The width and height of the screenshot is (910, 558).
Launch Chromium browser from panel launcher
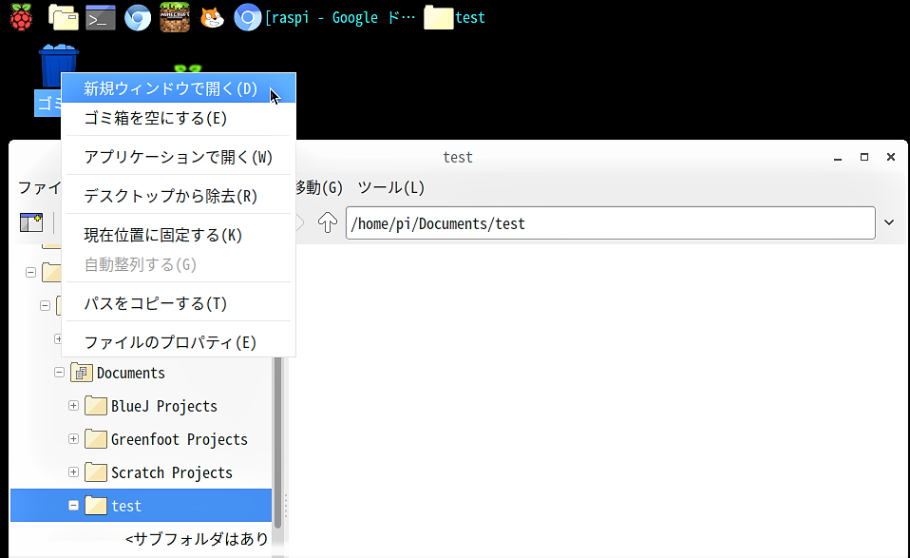pos(138,17)
